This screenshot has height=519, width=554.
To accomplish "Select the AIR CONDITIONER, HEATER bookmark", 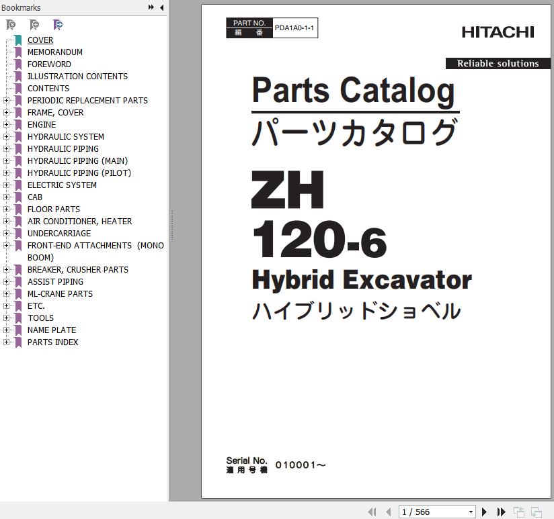I will [79, 221].
